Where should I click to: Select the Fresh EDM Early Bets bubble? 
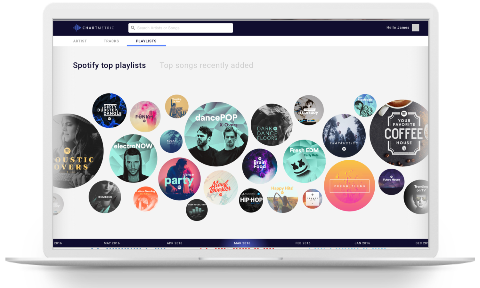coord(304,161)
